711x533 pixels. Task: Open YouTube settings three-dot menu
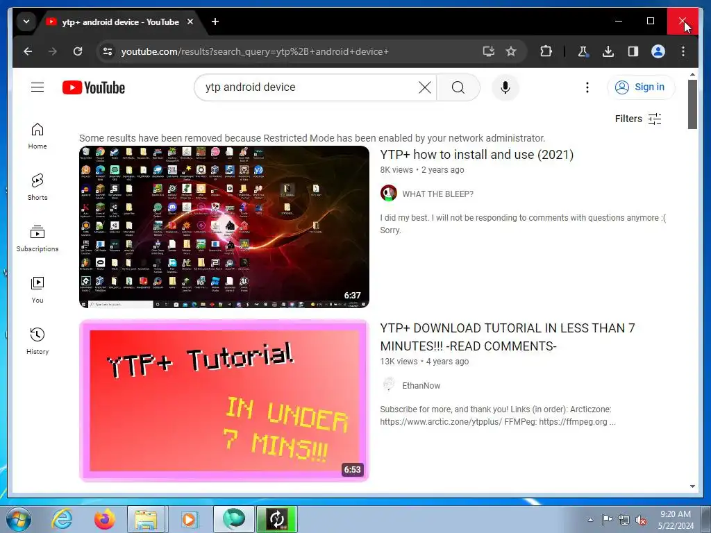coord(587,87)
